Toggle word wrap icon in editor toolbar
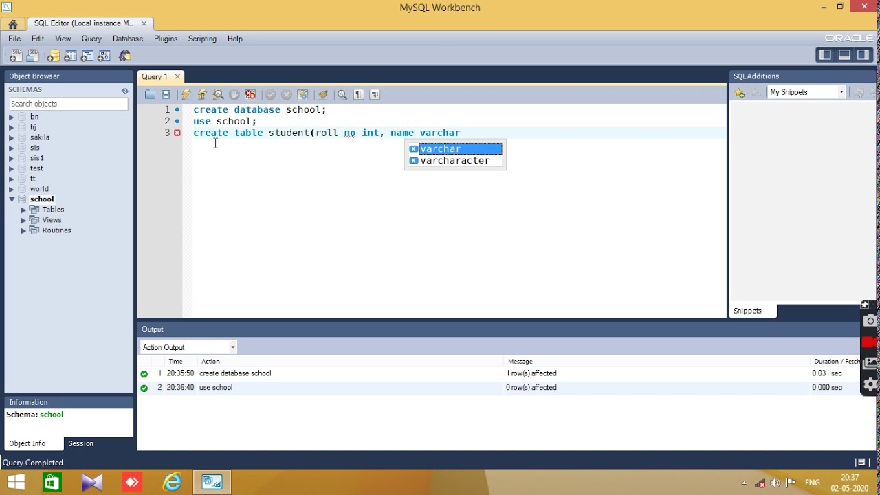 click(x=375, y=95)
